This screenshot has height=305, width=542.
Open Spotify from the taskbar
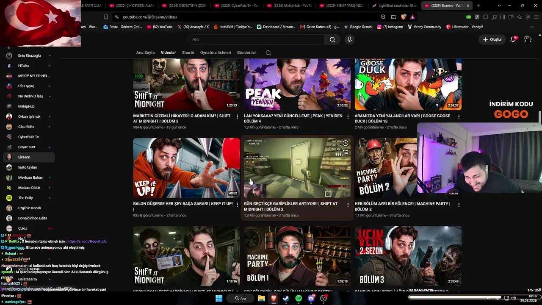299,298
